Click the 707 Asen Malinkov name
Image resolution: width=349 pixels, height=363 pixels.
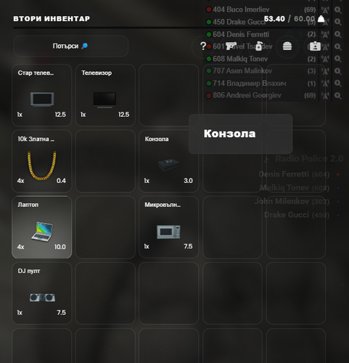click(242, 71)
